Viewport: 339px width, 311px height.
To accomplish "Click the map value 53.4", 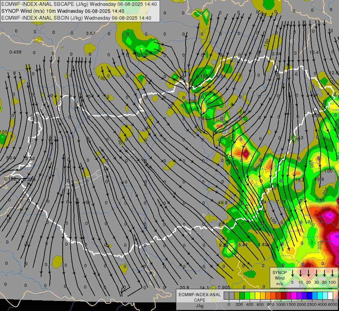I will (11, 158).
